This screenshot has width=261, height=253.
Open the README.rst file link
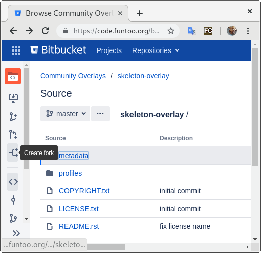coord(79,226)
